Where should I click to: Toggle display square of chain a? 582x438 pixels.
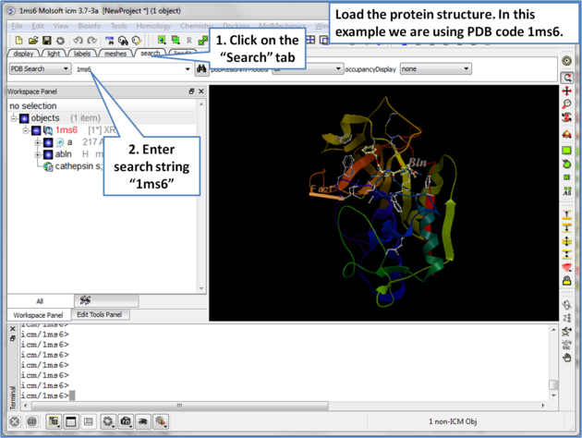(48, 143)
